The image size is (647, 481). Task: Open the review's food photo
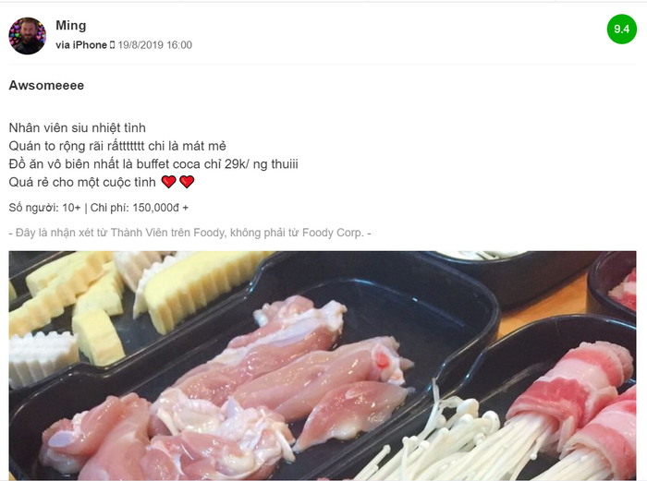323,366
